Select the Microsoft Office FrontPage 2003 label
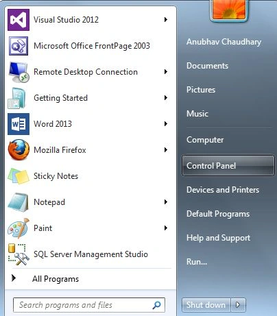 click(x=92, y=46)
